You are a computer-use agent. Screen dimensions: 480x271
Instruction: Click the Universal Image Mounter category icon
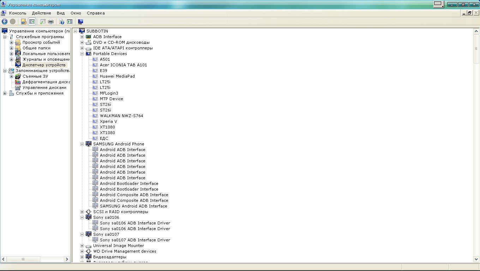(89, 246)
